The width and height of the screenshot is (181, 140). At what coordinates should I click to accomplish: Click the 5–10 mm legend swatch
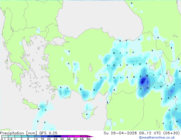[x=31, y=136]
